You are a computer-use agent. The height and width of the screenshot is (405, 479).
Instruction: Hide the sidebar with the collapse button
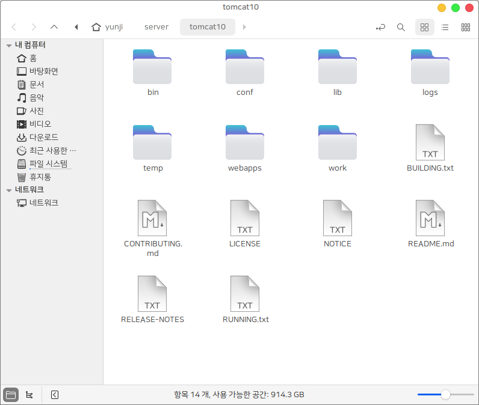[54, 395]
